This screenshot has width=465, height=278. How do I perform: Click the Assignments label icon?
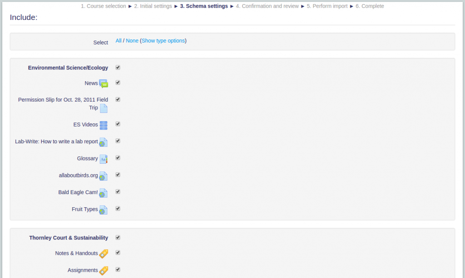click(x=104, y=271)
